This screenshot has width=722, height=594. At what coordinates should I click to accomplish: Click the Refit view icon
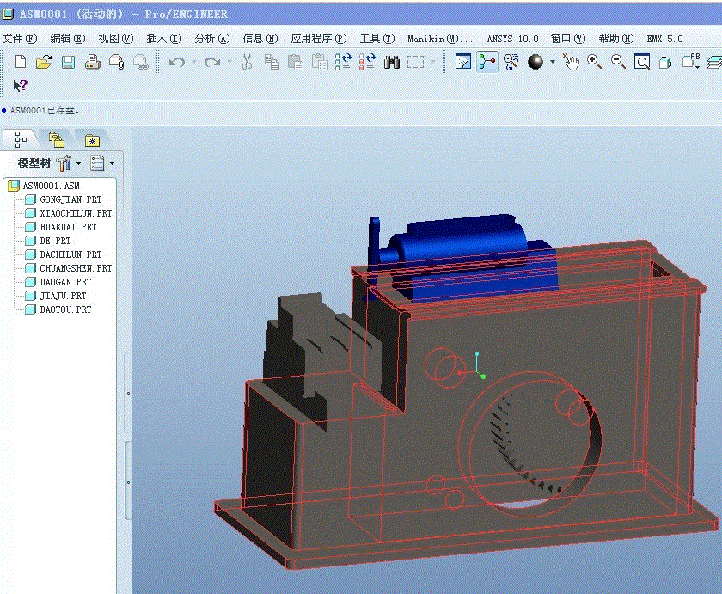(642, 62)
